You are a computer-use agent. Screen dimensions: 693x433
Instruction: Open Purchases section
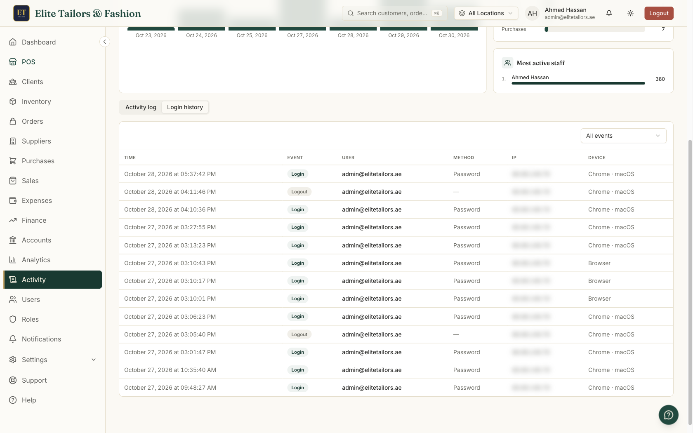pos(53,161)
